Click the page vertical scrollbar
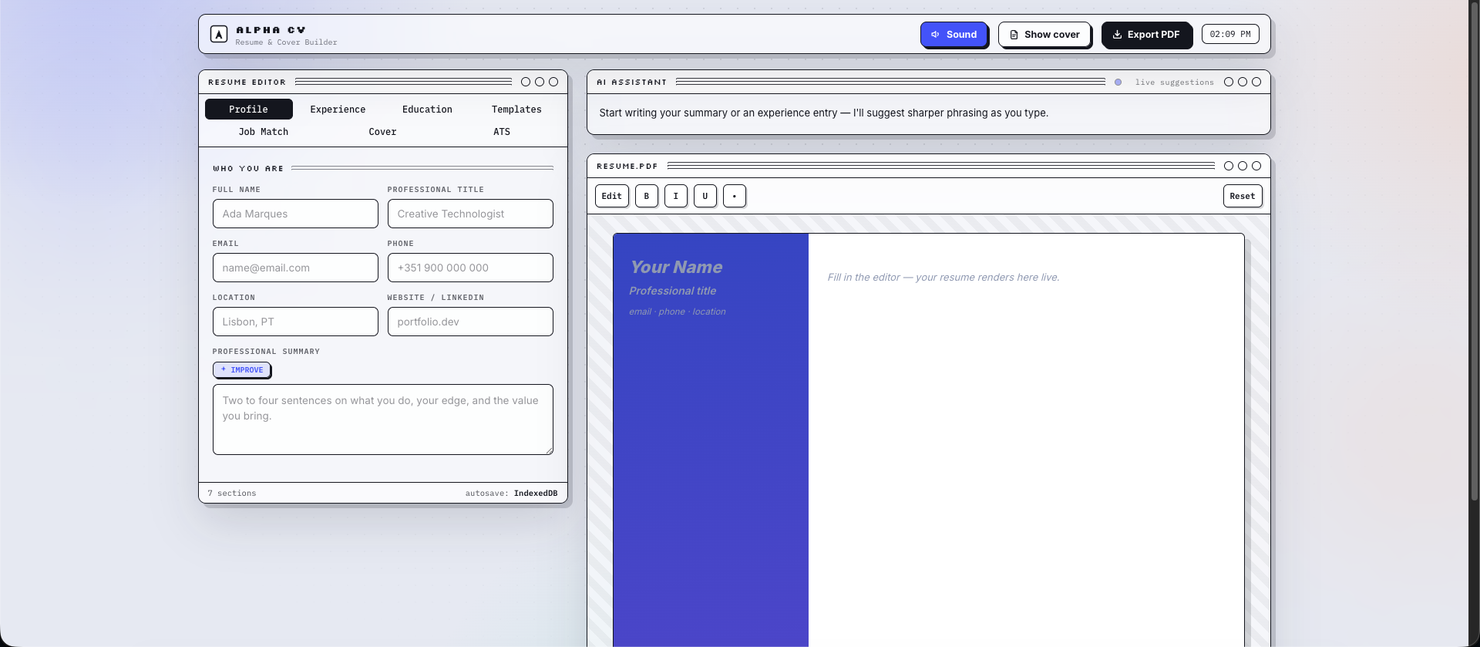This screenshot has height=647, width=1480. (1474, 251)
